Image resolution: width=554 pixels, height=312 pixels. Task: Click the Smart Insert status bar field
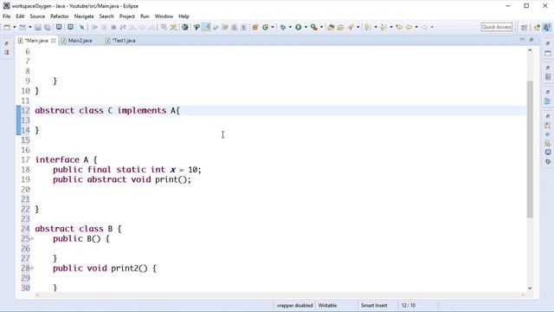(374, 305)
